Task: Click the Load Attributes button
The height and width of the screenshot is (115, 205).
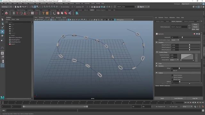Action: (178, 98)
